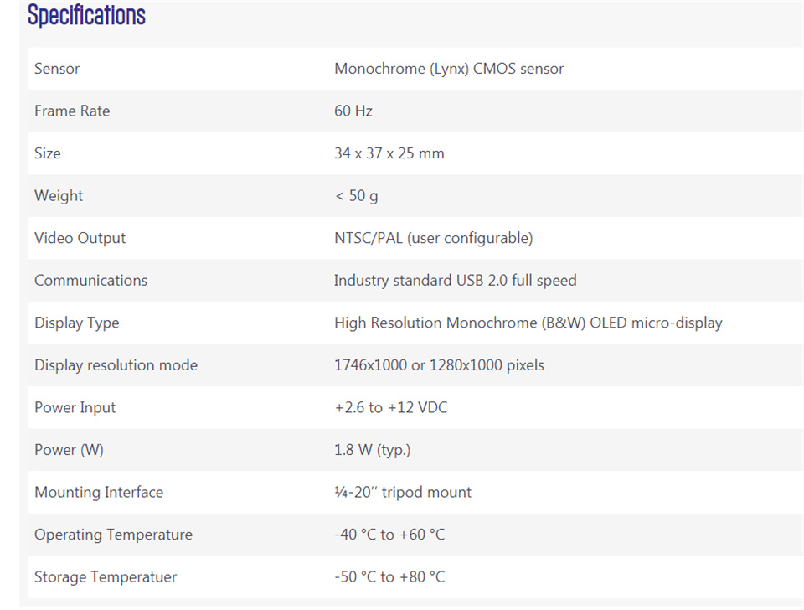Select the Display Type label
This screenshot has height=610, width=804.
(x=77, y=323)
